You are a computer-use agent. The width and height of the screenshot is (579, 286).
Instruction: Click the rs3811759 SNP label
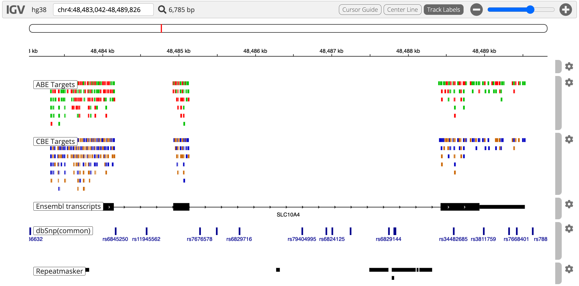tap(483, 239)
